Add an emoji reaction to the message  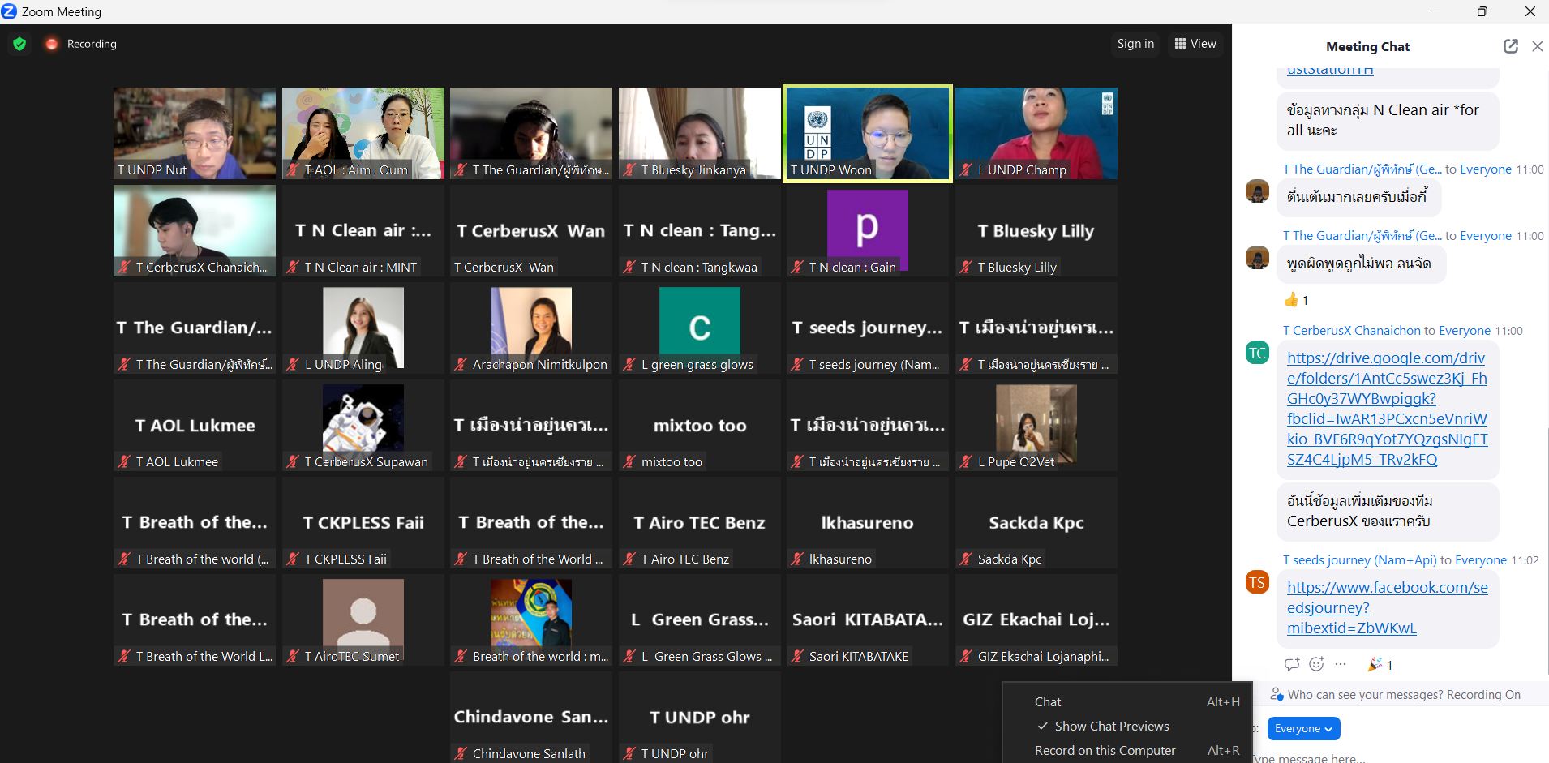[1316, 665]
